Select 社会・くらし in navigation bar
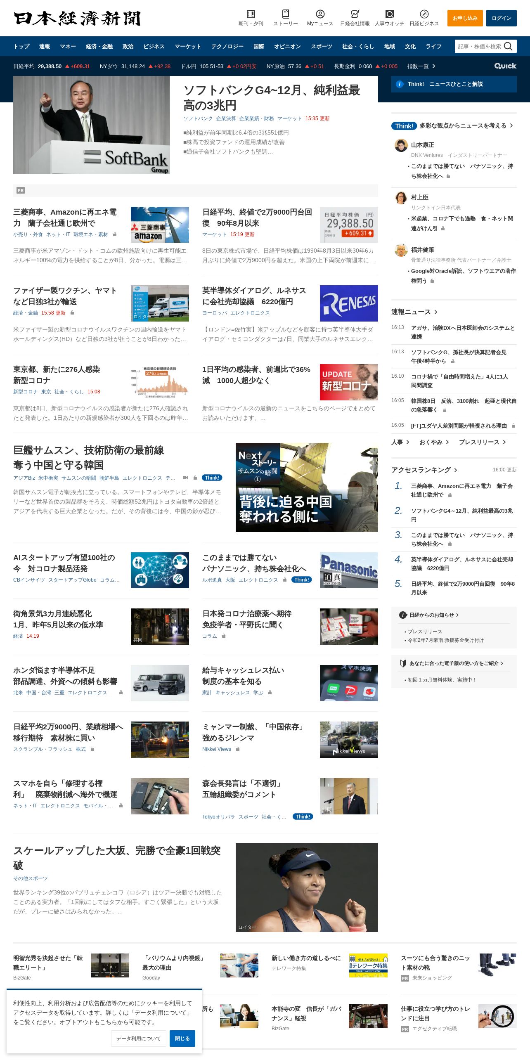The image size is (530, 1060). [x=358, y=46]
